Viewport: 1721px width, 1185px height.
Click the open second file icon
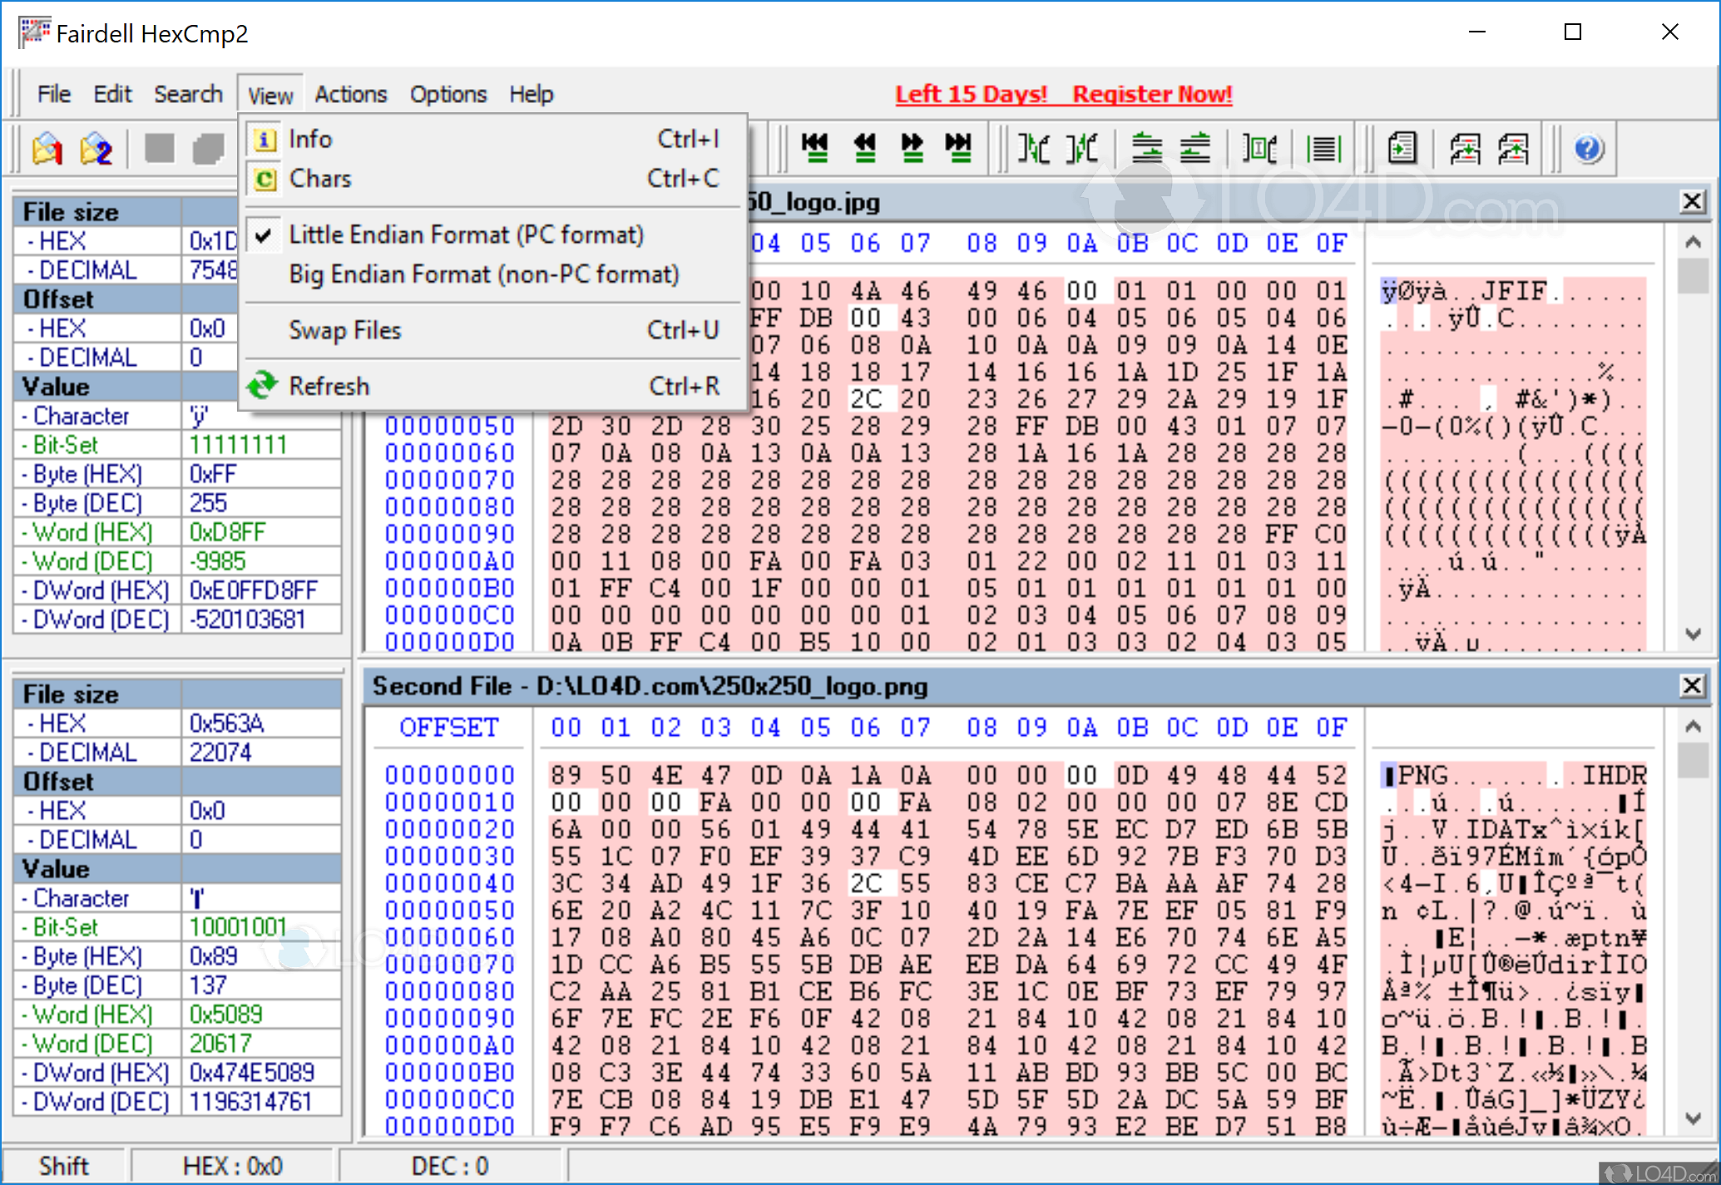(x=96, y=150)
